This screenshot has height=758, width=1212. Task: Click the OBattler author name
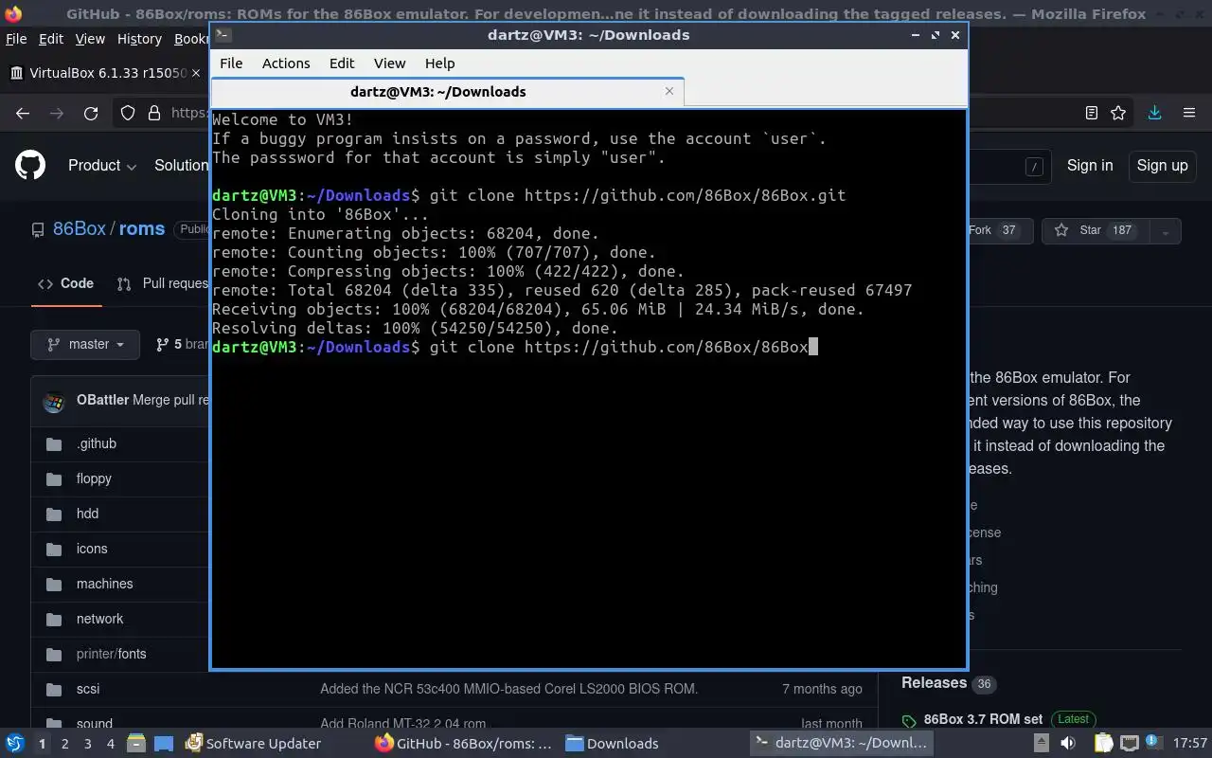[102, 400]
